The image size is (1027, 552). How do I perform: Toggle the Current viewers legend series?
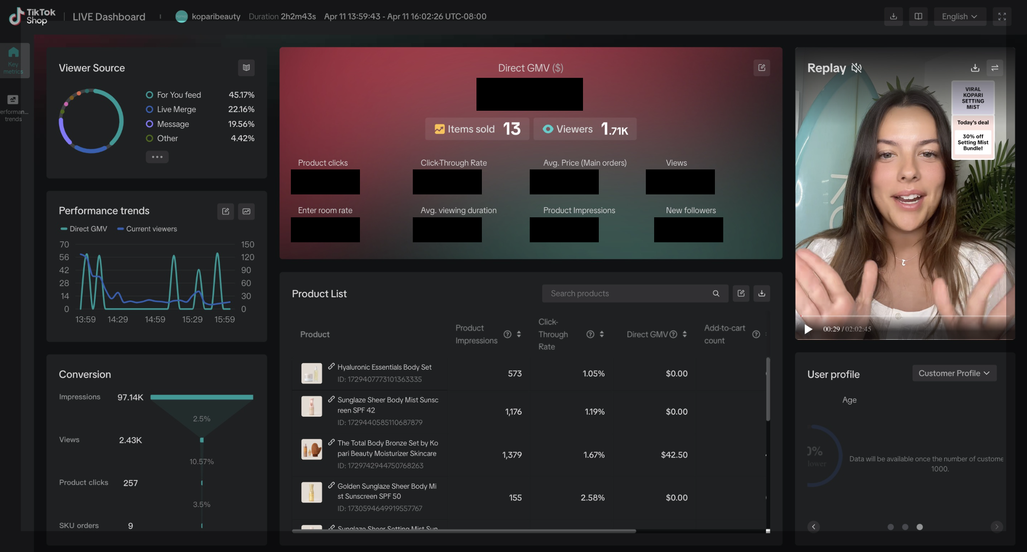(x=147, y=229)
